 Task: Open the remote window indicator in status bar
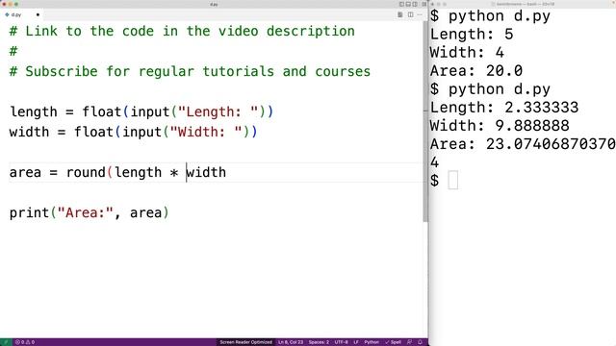point(6,342)
